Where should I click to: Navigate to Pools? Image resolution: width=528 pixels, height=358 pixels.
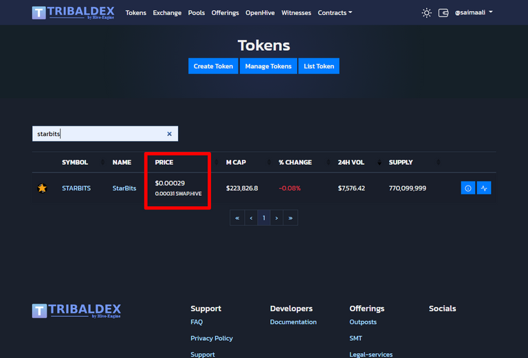pyautogui.click(x=197, y=13)
